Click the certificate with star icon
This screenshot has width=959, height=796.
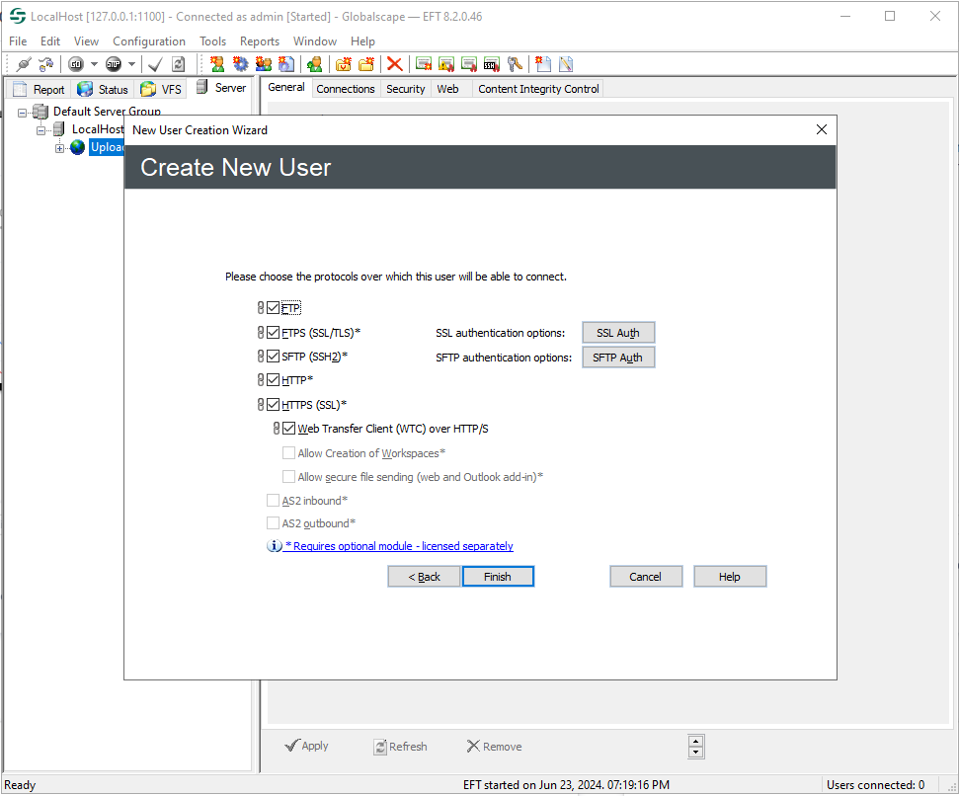[x=424, y=63]
